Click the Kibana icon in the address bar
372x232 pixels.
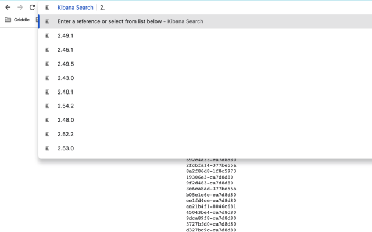pos(47,8)
